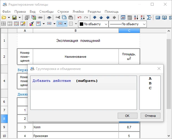Viewport: 172px width, 139px height.
Task: Open the line type 'По объекту' dropdown
Action: (128, 24)
